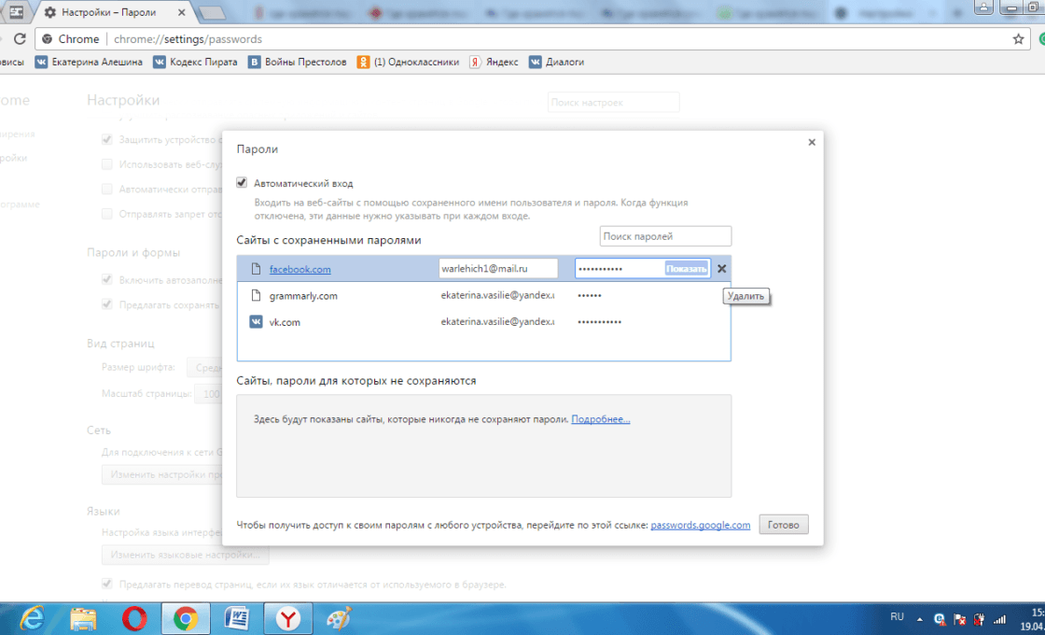Open the passwords.google.com link
This screenshot has width=1045, height=635.
click(700, 525)
